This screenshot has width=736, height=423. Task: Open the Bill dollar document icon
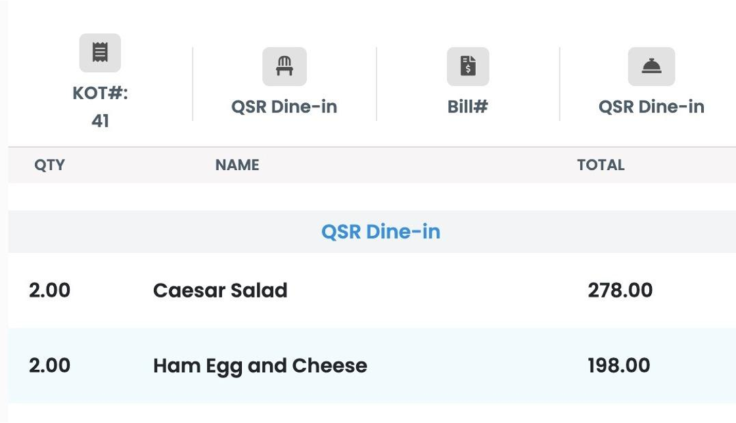tap(468, 66)
